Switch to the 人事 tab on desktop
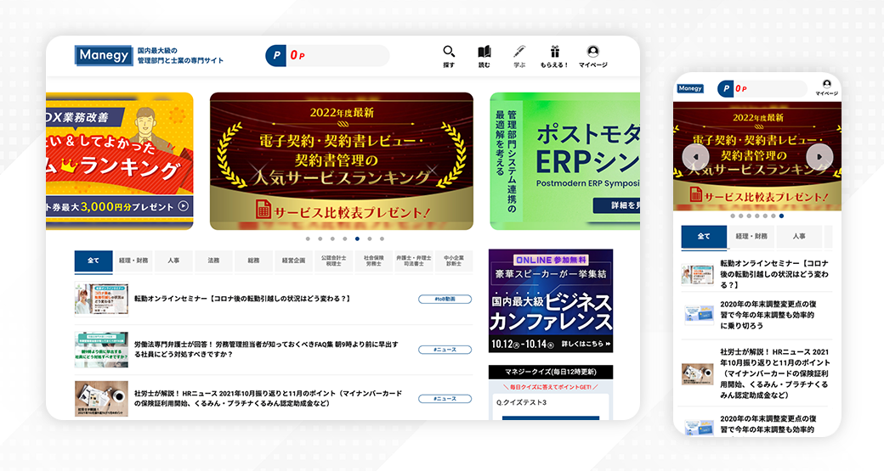Viewport: 884px width, 471px height. pos(173,261)
